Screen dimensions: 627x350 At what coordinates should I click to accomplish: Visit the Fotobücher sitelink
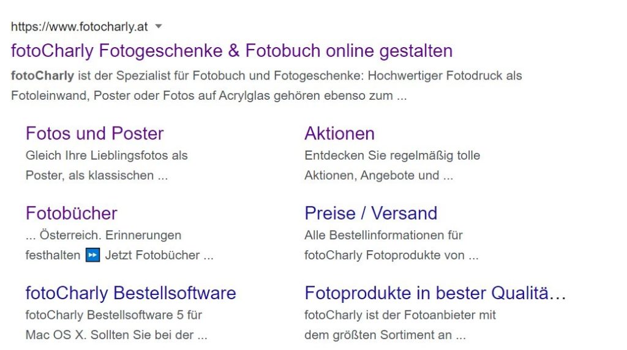click(x=71, y=213)
